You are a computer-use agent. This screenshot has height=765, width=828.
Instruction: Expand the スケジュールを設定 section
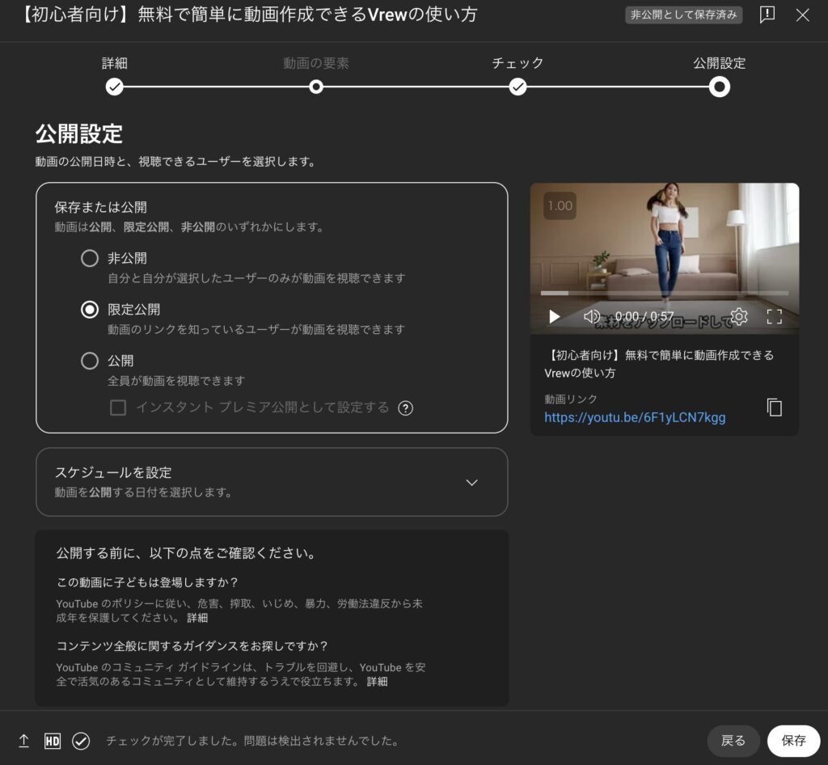pyautogui.click(x=272, y=482)
